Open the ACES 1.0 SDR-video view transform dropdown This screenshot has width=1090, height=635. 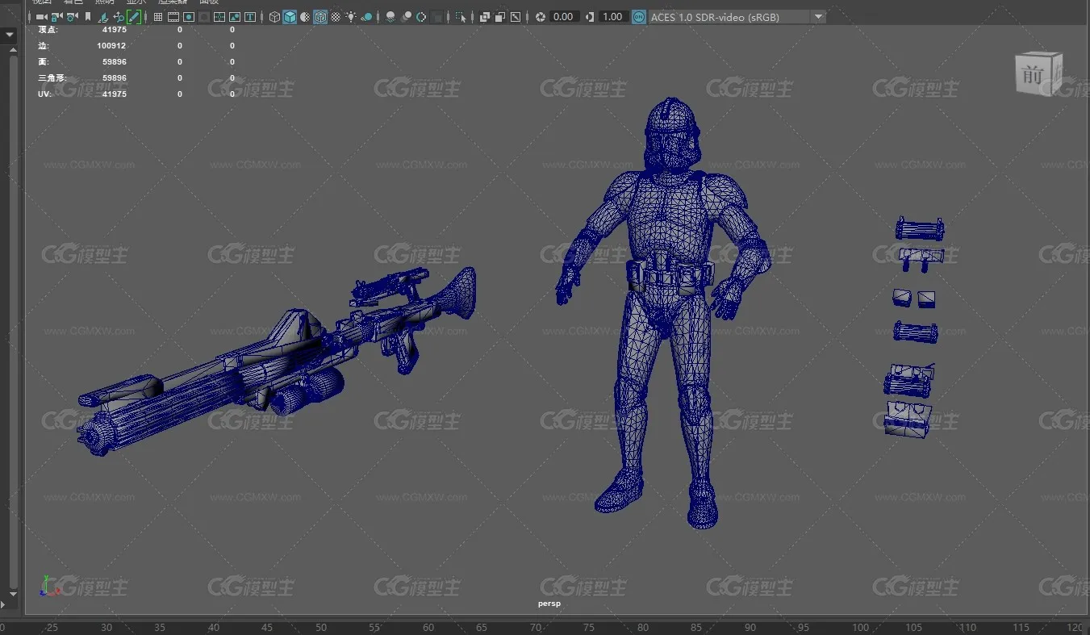pyautogui.click(x=737, y=16)
